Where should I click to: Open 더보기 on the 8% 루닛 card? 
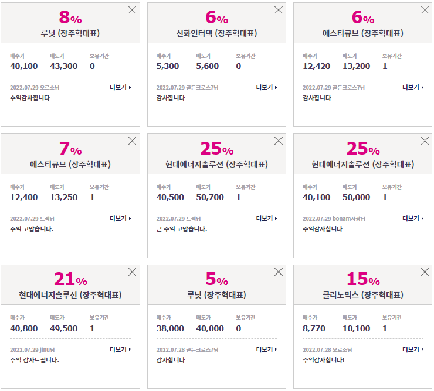click(120, 87)
